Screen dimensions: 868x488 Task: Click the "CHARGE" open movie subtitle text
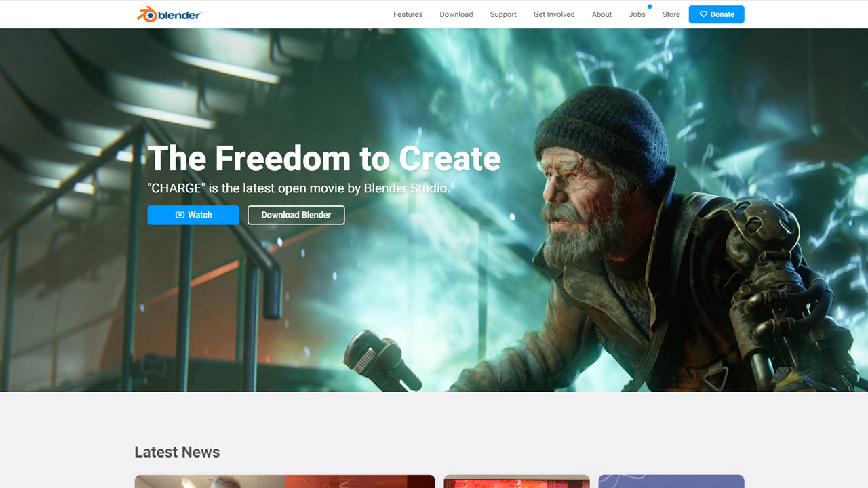pyautogui.click(x=299, y=188)
